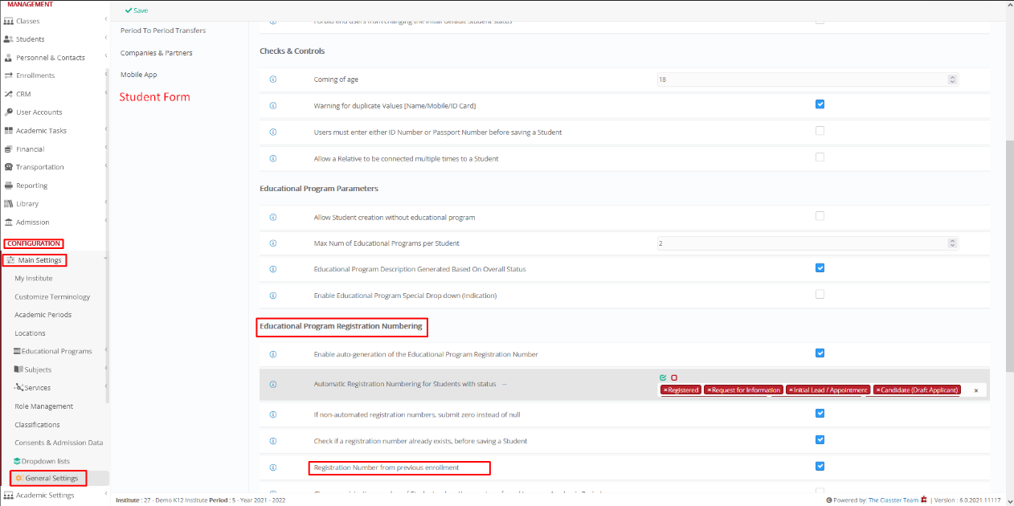
Task: Remove Request for Information status tag
Action: click(709, 390)
